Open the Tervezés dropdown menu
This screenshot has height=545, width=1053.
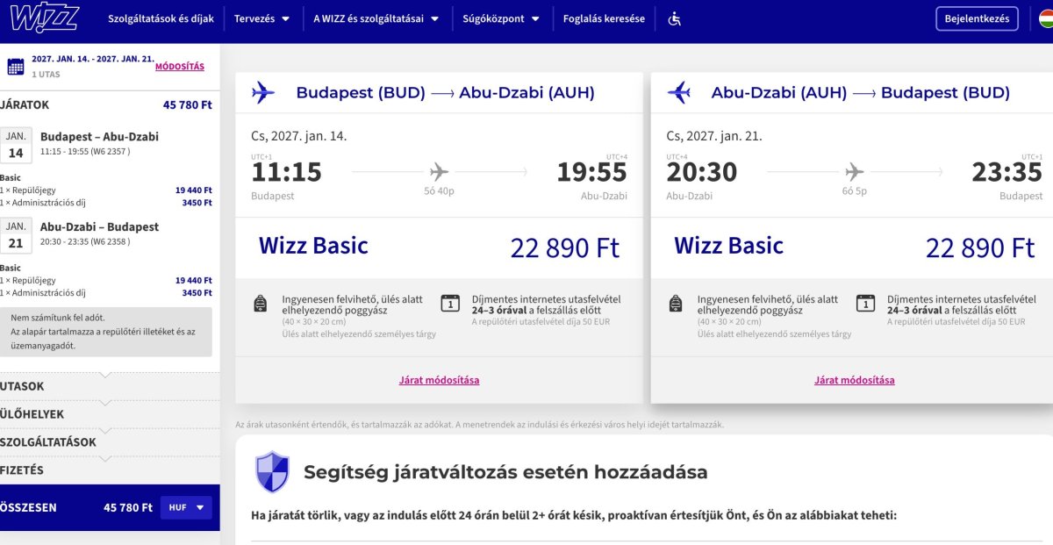(x=261, y=18)
